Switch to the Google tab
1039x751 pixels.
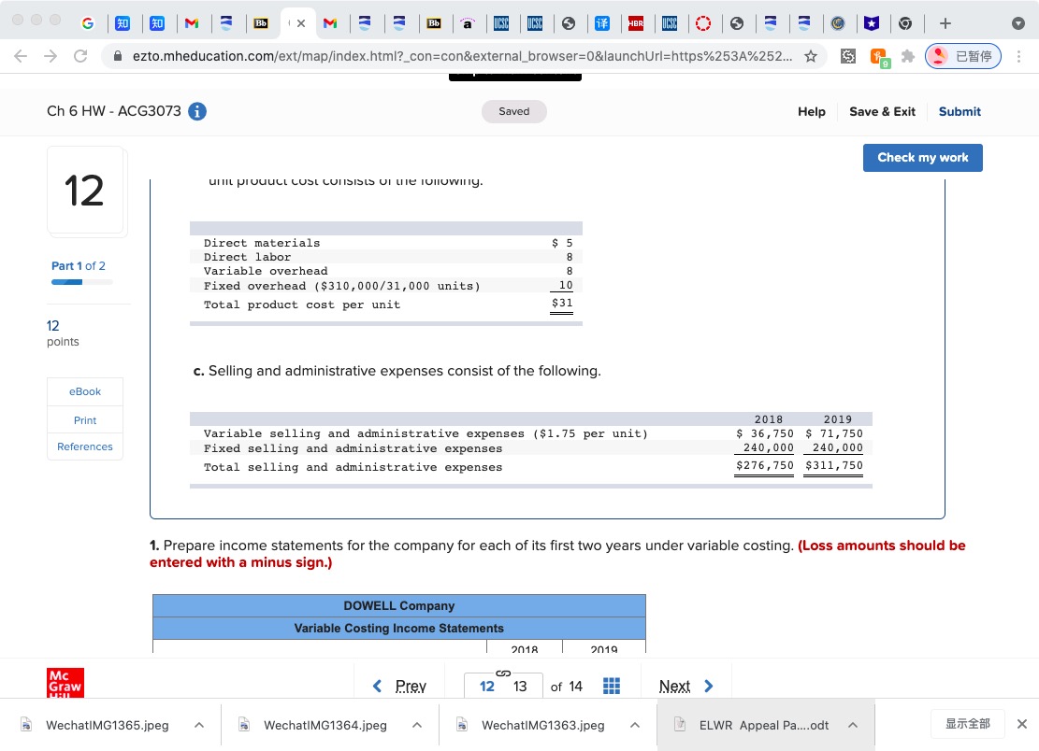click(88, 23)
